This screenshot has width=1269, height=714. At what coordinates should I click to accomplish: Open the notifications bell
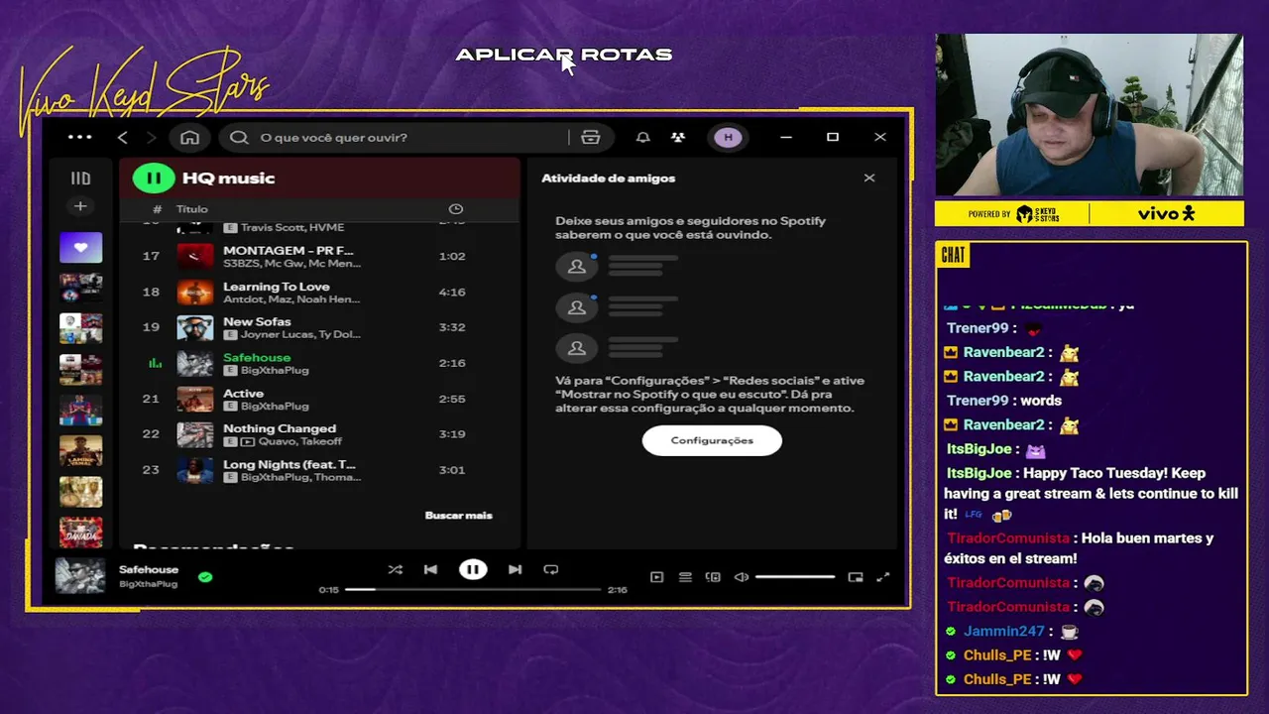tap(642, 137)
